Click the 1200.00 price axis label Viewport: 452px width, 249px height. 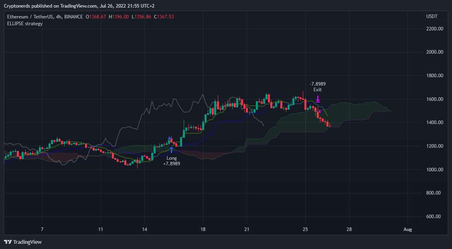(x=435, y=146)
